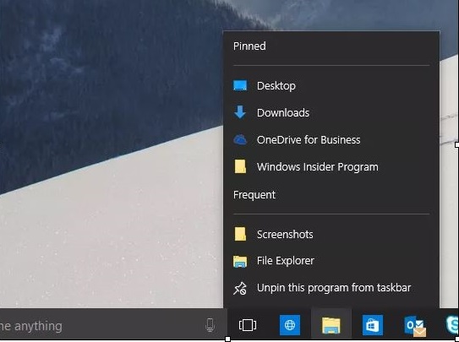The image size is (459, 342).
Task: Open the Store taskbar icon
Action: (373, 325)
